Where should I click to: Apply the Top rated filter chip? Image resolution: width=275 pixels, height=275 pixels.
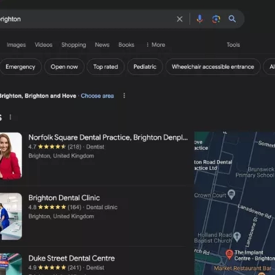(x=105, y=67)
